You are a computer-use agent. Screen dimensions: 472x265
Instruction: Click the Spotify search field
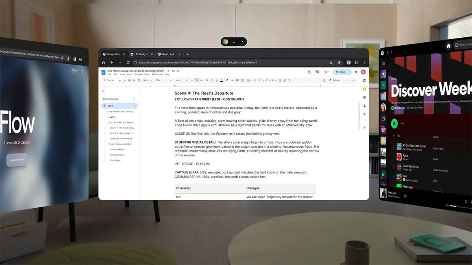click(463, 44)
